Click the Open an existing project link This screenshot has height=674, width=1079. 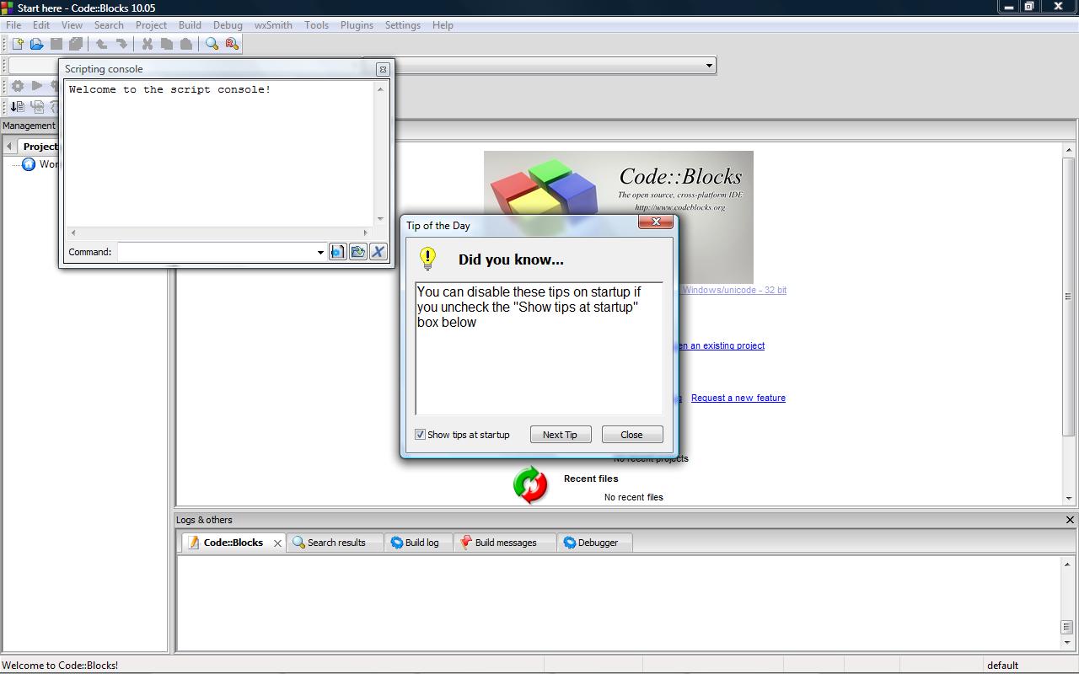(721, 346)
